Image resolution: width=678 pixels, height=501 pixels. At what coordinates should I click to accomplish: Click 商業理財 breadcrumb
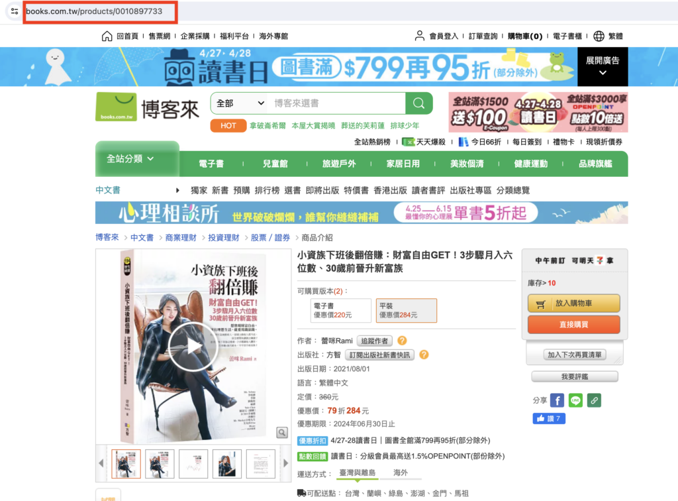point(181,237)
